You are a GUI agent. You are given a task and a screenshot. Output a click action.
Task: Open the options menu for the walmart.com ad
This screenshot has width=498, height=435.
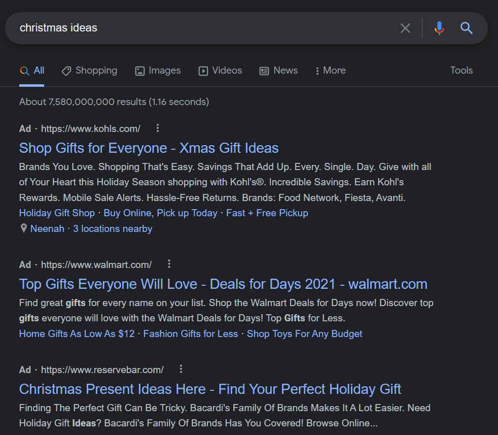coord(169,264)
